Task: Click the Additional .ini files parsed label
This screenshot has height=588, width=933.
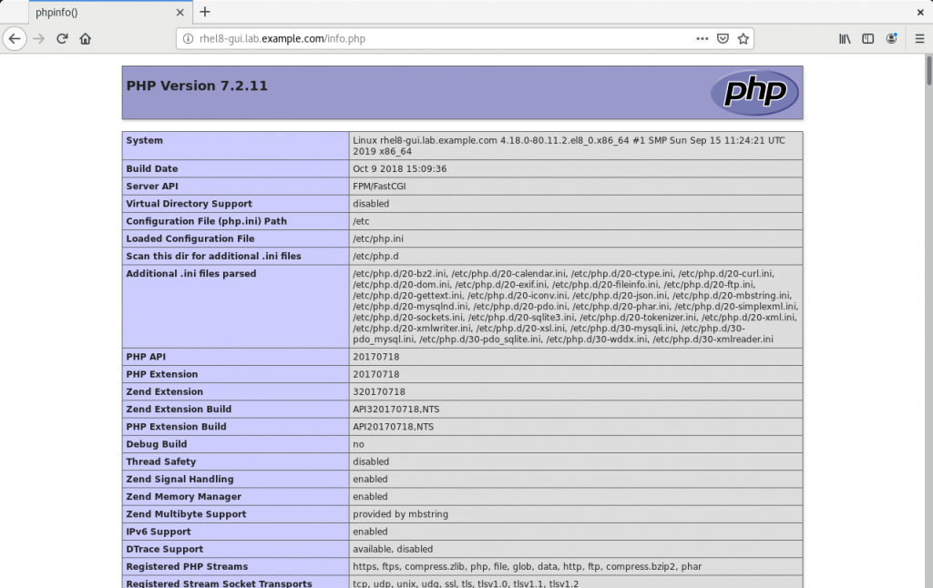Action: point(191,273)
